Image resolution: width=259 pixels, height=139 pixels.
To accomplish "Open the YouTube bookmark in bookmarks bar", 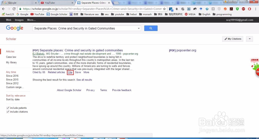I will [37, 14].
